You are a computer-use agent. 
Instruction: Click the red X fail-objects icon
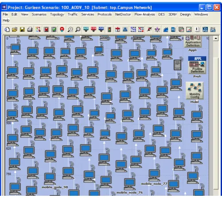coord(46,30)
